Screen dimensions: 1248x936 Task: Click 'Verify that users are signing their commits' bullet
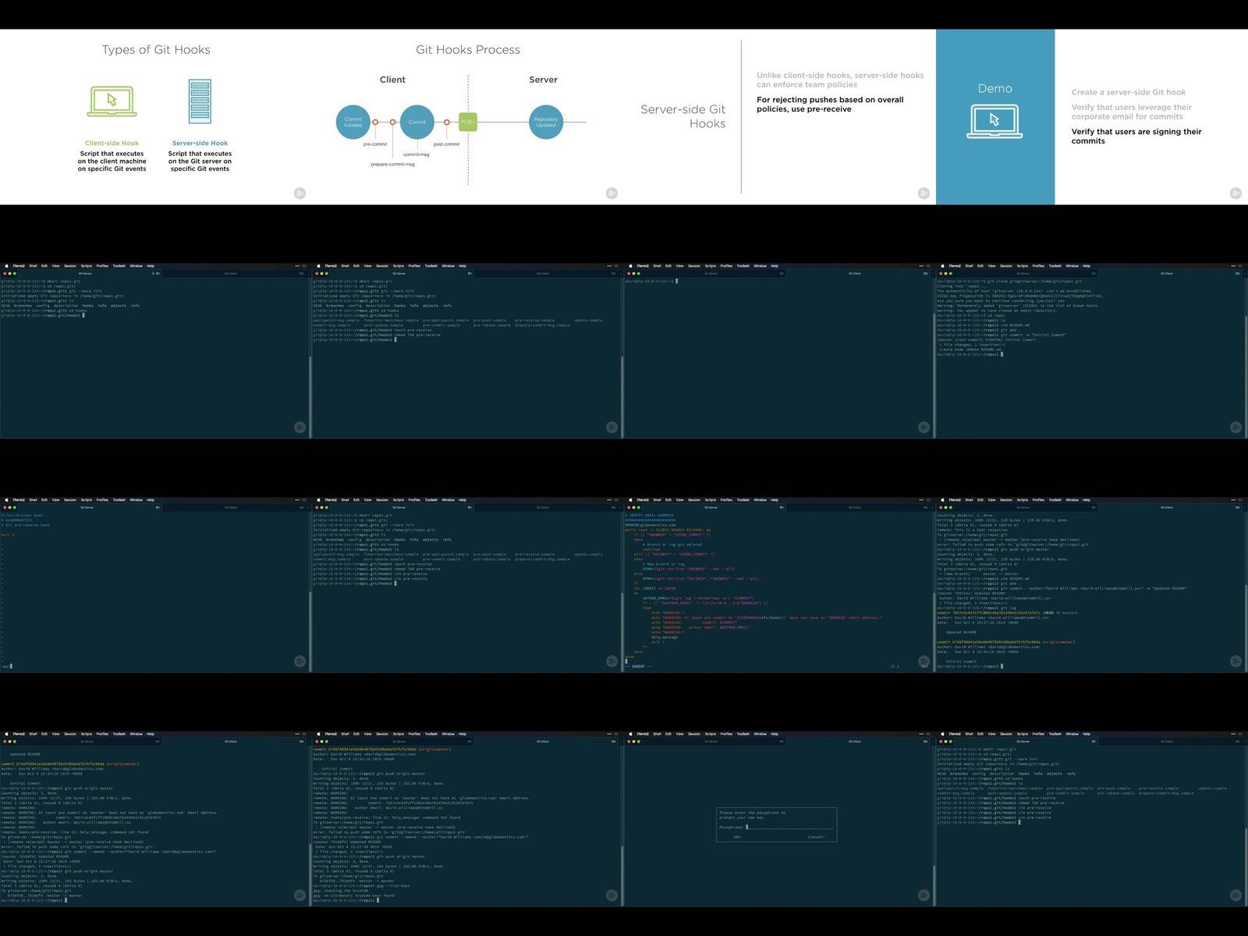1136,136
